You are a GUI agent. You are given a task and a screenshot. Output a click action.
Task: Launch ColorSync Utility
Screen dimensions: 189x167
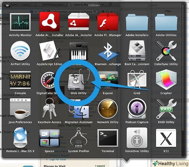[166, 51]
